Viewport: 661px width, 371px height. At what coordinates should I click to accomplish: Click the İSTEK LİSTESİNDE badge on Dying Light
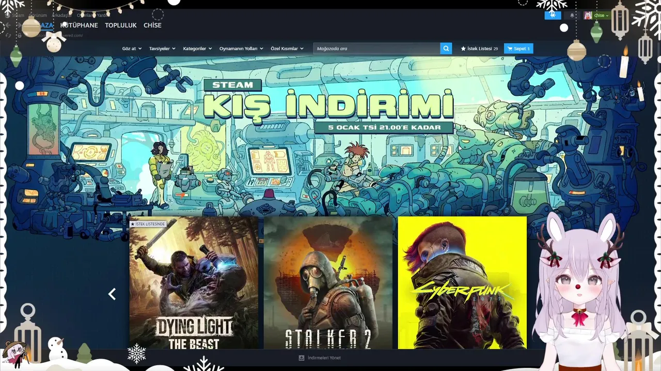coord(148,224)
